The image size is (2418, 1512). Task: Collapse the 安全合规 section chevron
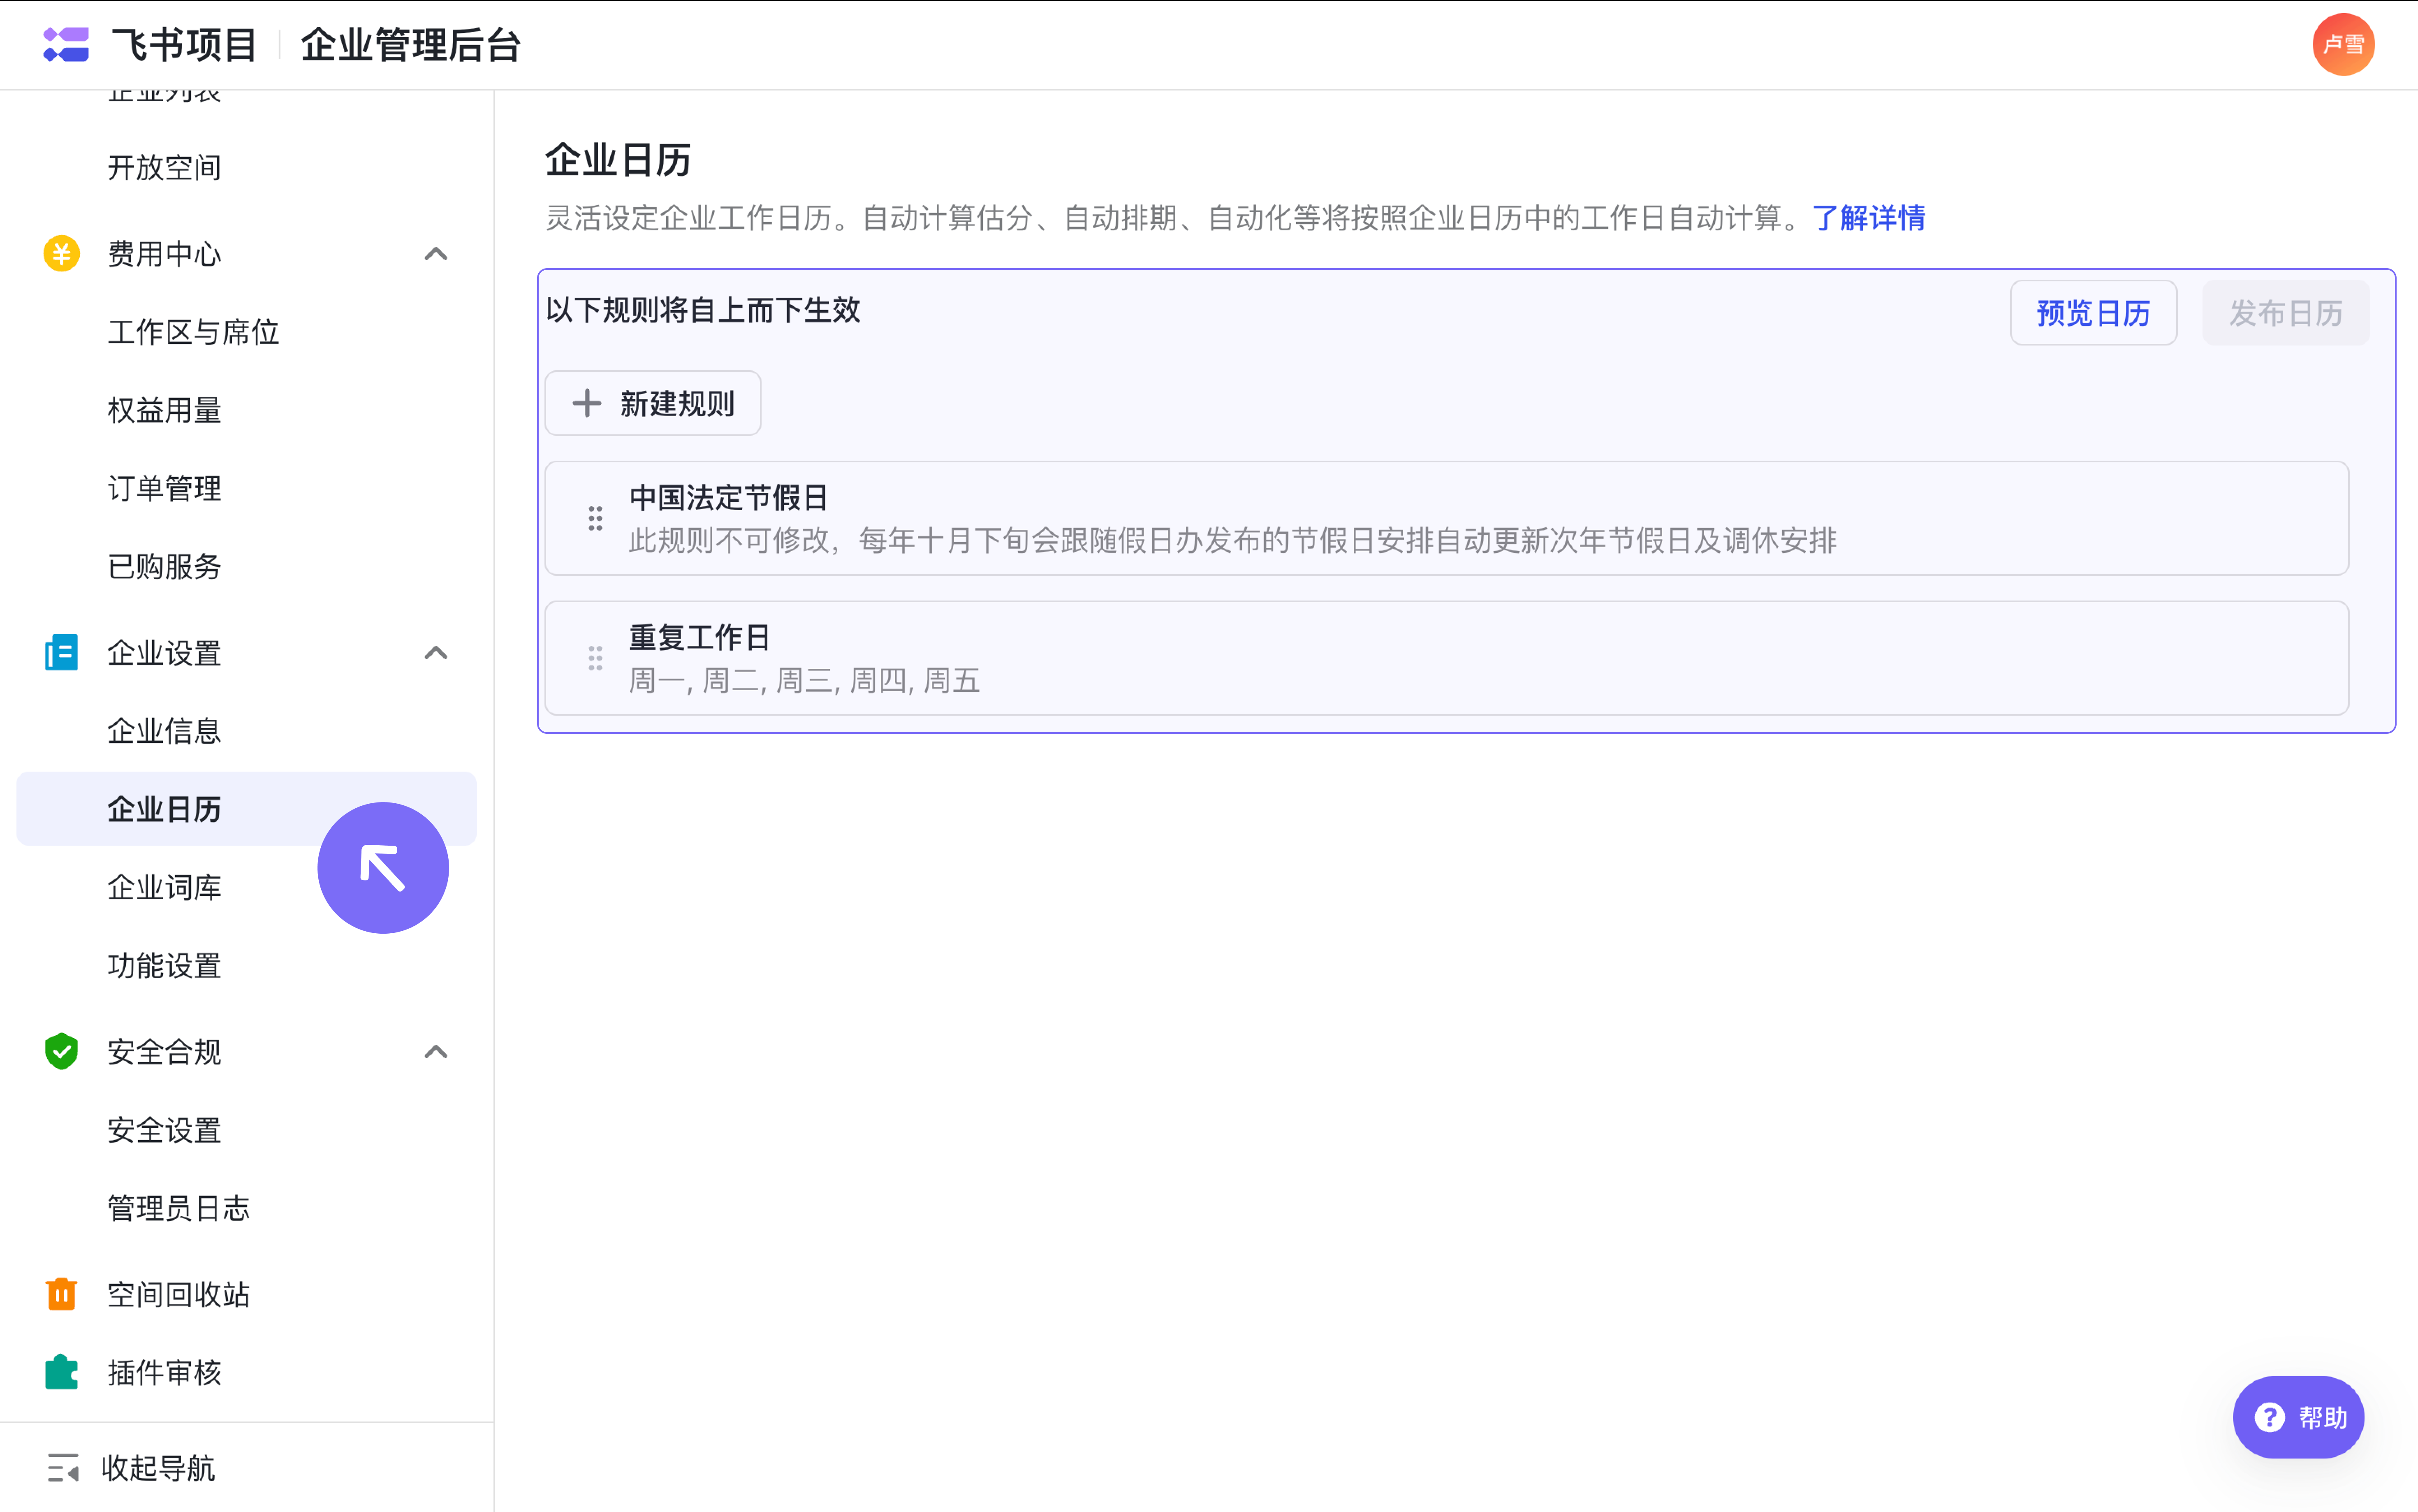[x=436, y=1052]
